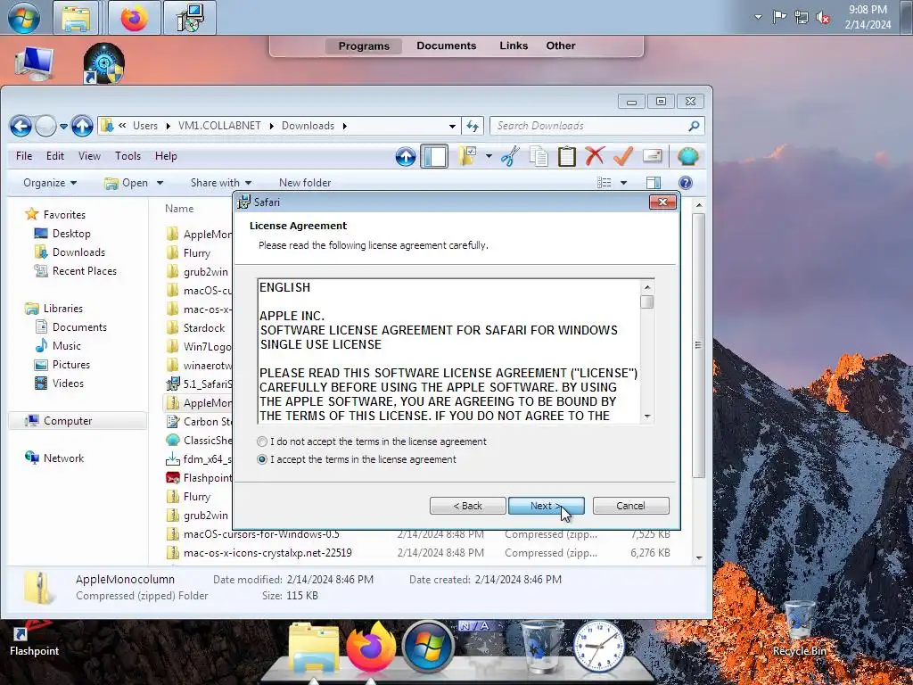Switch to the Other tab
The width and height of the screenshot is (913, 685).
561,45
